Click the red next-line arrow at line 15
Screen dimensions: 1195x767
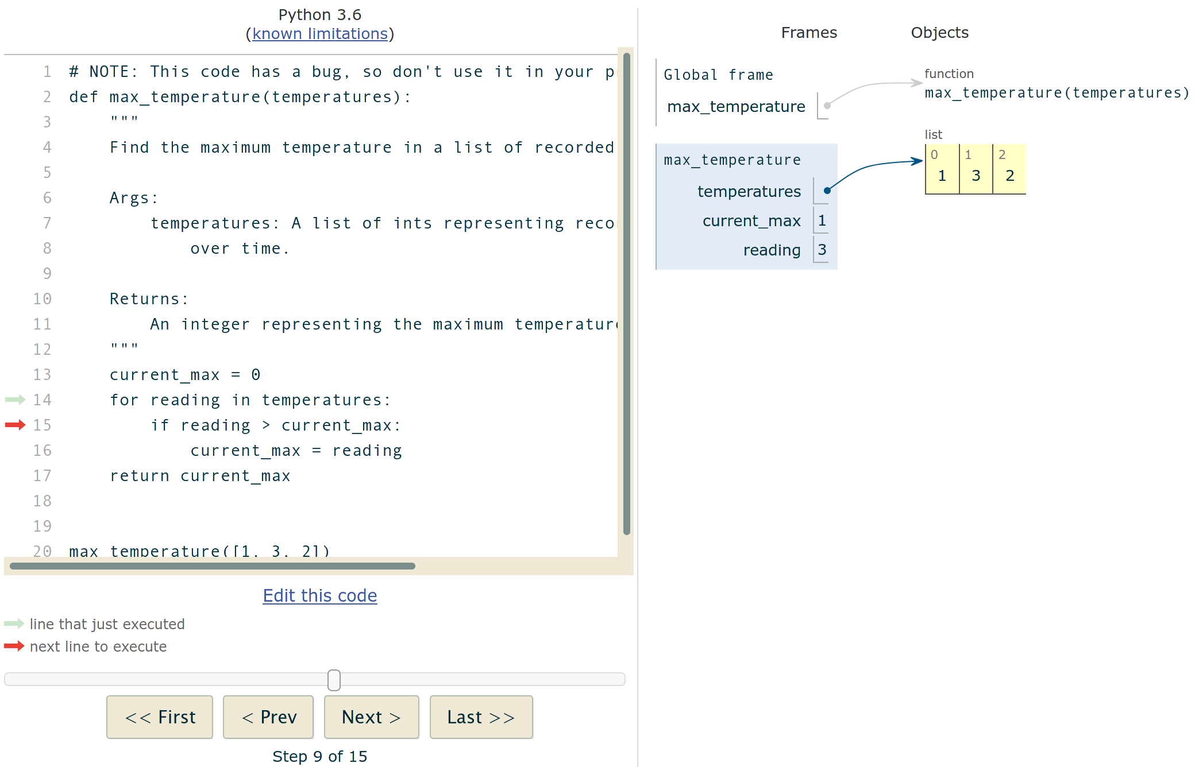16,425
